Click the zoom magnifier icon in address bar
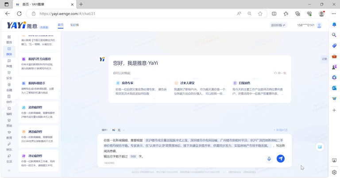This screenshot has width=340, height=178. click(250, 14)
